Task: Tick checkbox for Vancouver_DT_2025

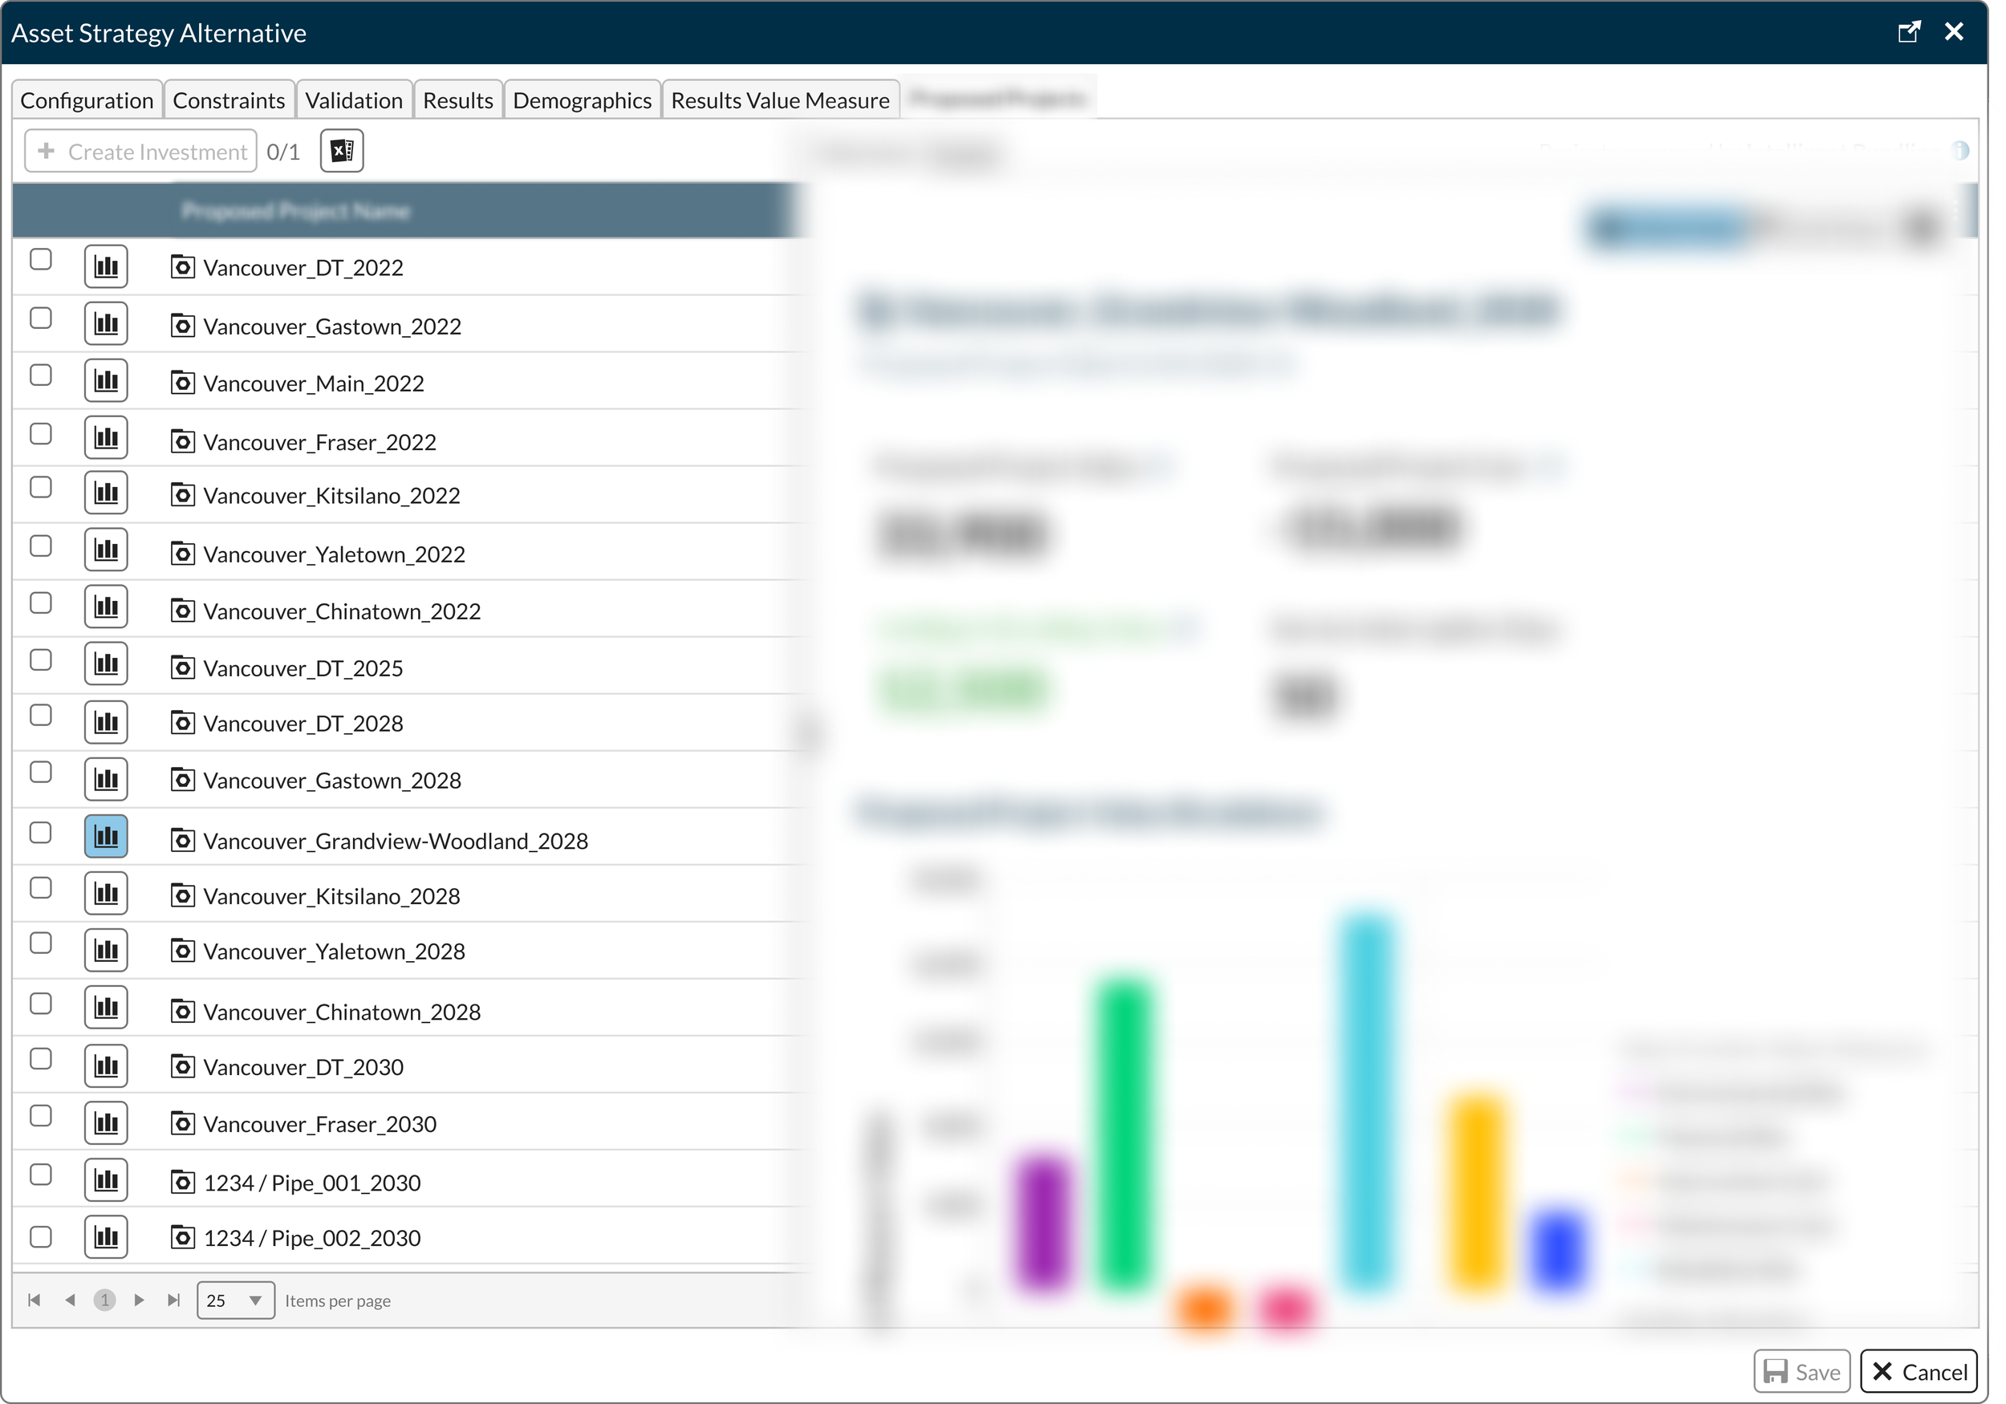Action: point(40,660)
